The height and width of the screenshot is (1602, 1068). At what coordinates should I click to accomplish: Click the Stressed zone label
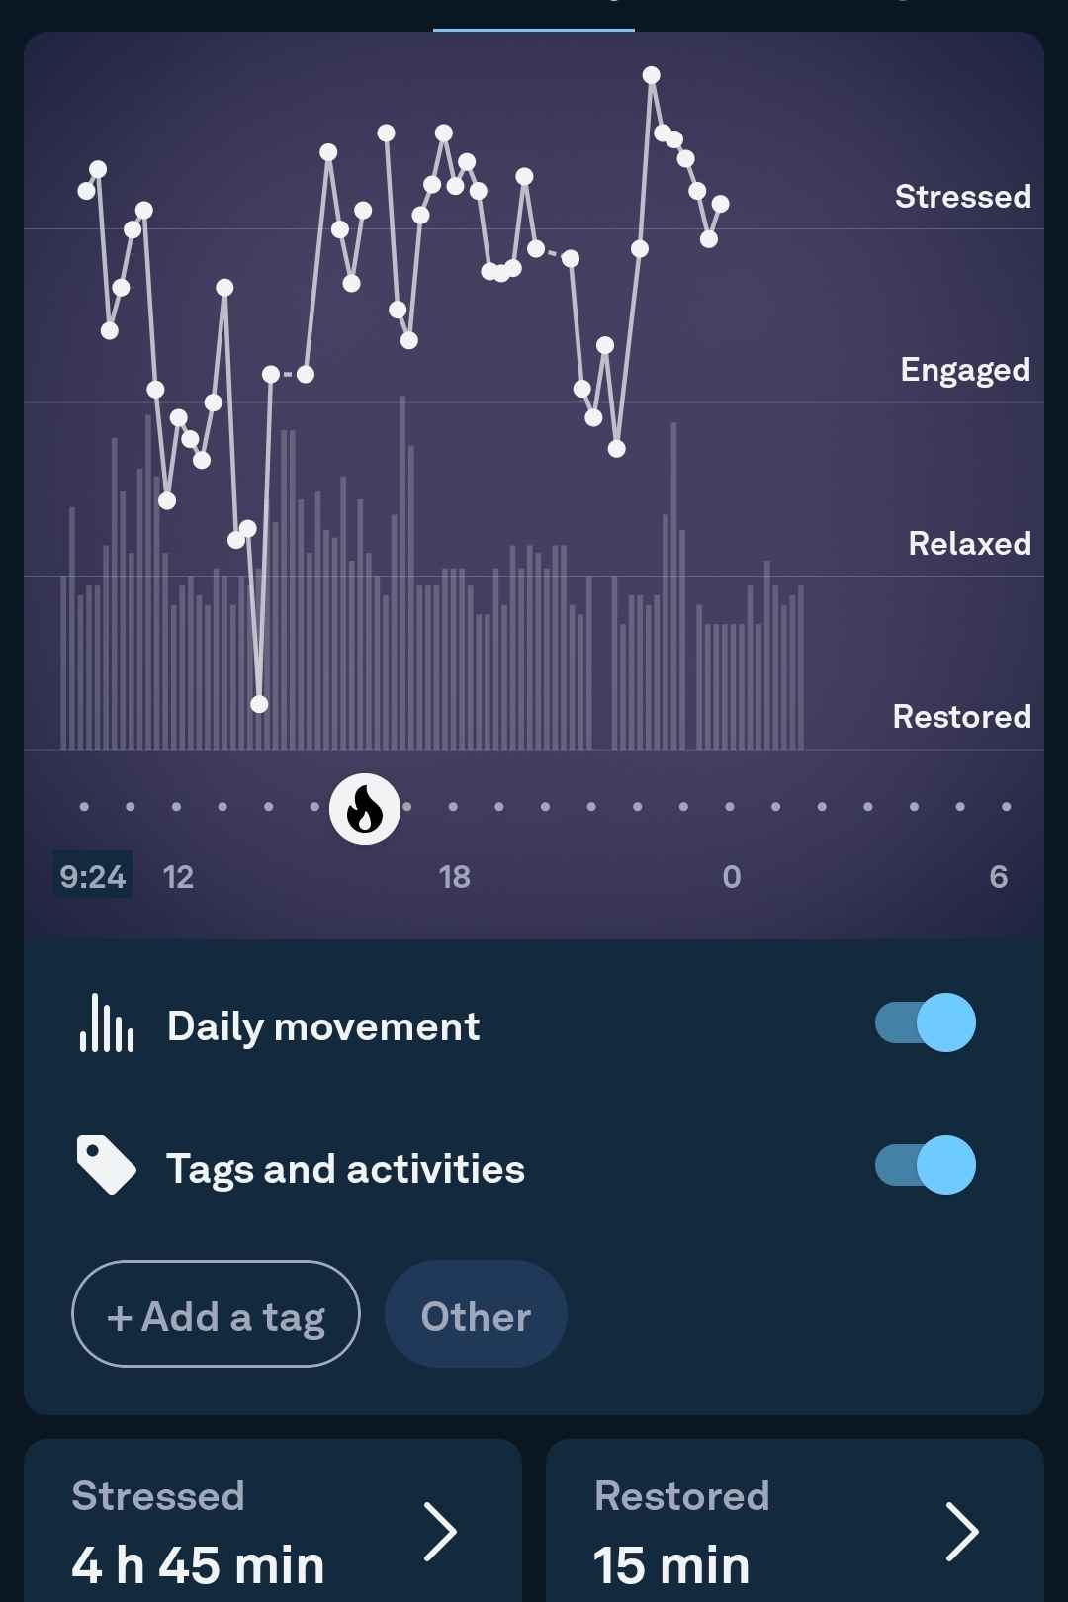click(x=963, y=196)
